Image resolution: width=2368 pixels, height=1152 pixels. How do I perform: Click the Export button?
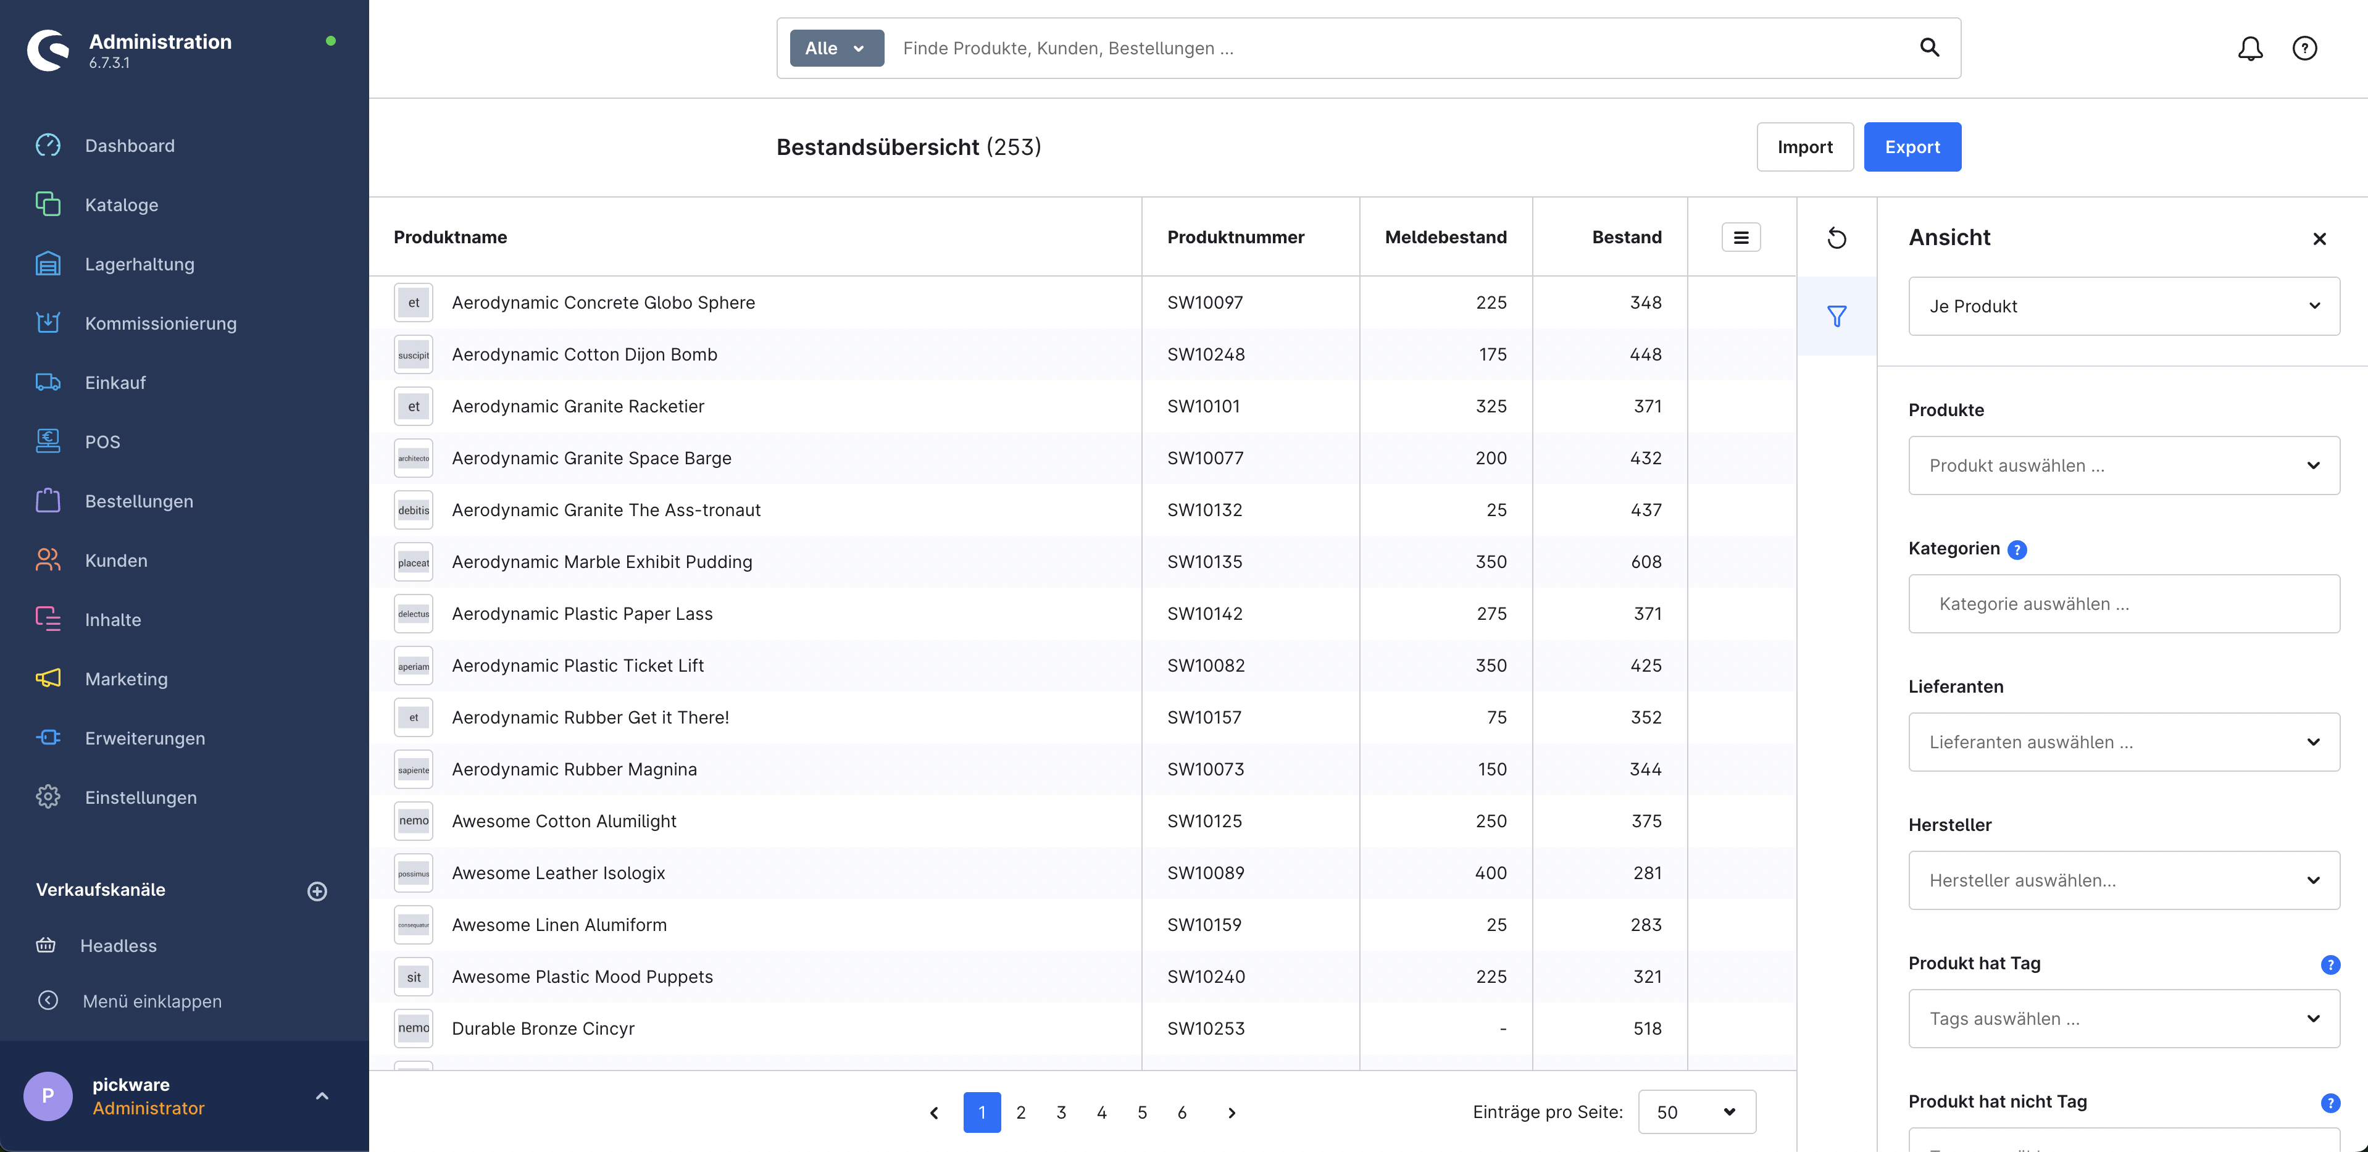[1911, 147]
